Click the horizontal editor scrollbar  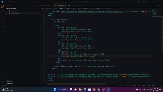(77, 84)
